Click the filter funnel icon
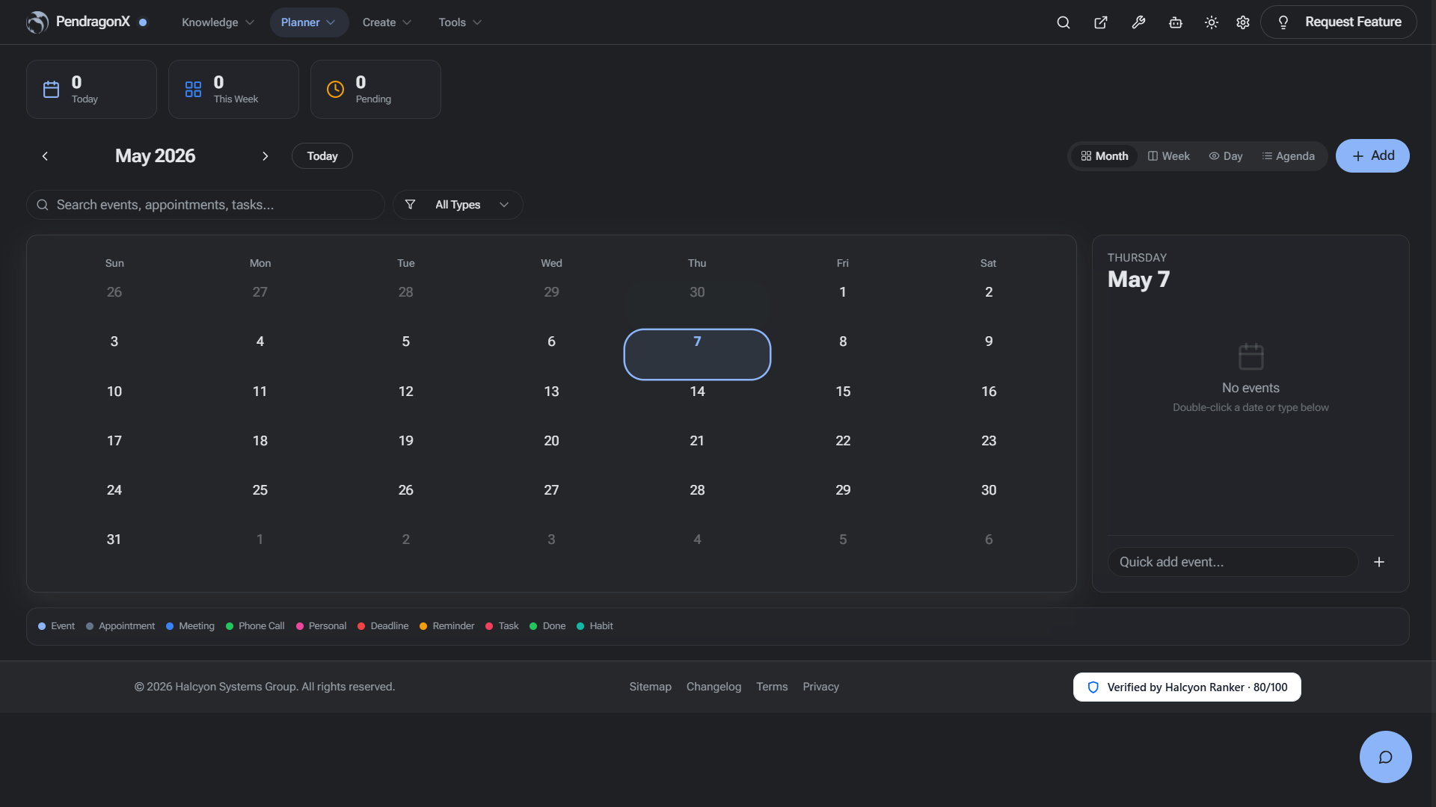 [410, 205]
